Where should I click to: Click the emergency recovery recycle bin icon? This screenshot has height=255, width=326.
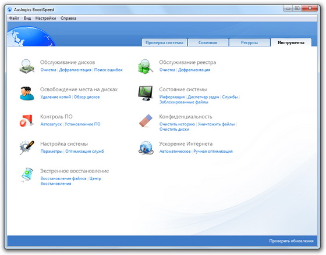tap(27, 175)
